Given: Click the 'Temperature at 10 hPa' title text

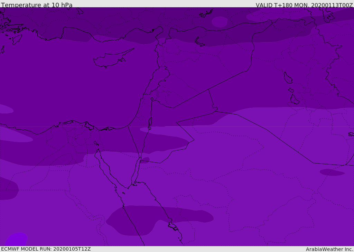Looking at the screenshot, I should tap(37, 5).
